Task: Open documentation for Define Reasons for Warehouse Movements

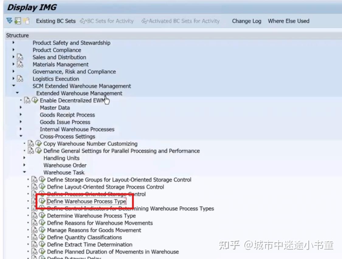Action: 34,223
